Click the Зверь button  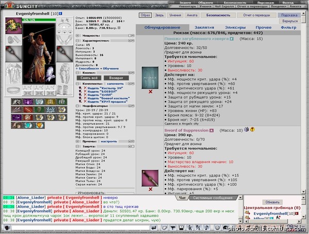[x=159, y=15]
